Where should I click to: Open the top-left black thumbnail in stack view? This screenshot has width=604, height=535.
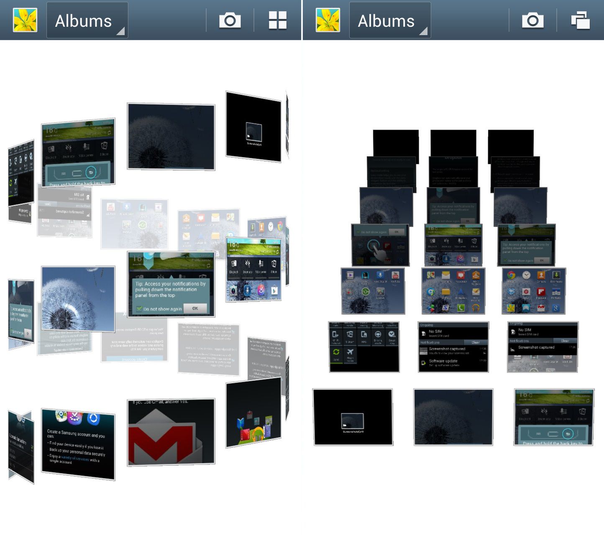click(x=396, y=143)
